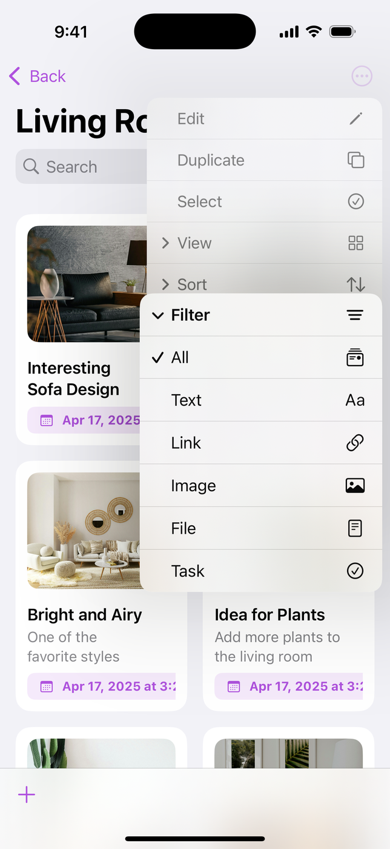Image resolution: width=390 pixels, height=849 pixels.
Task: Tap the ellipsis more-options icon
Action: [x=362, y=76]
